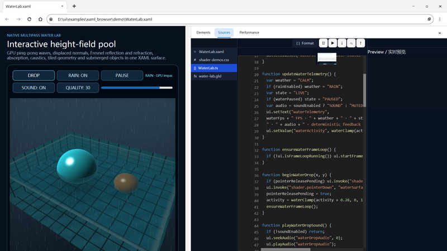This screenshot has width=447, height=251.
Task: Select the WaterLab.xaml browser tab
Action: [x=34, y=6]
